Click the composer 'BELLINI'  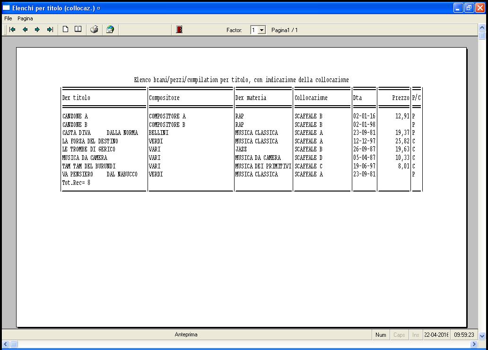[159, 133]
